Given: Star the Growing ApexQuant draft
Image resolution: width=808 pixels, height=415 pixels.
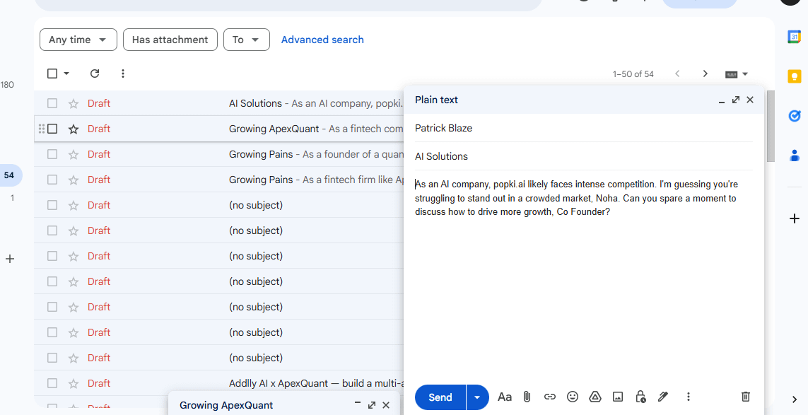Looking at the screenshot, I should [74, 129].
